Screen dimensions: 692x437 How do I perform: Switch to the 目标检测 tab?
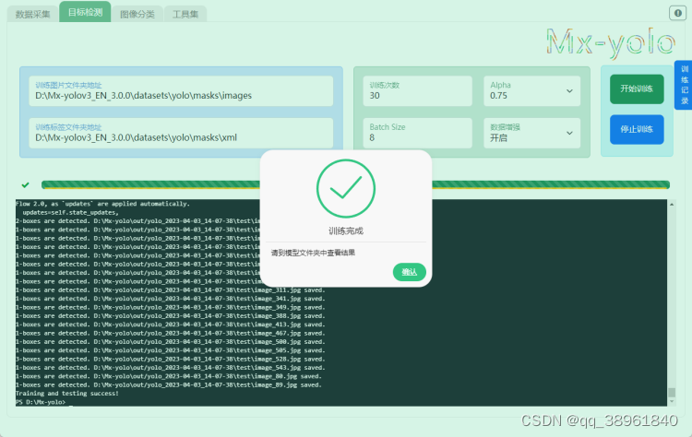click(x=85, y=12)
